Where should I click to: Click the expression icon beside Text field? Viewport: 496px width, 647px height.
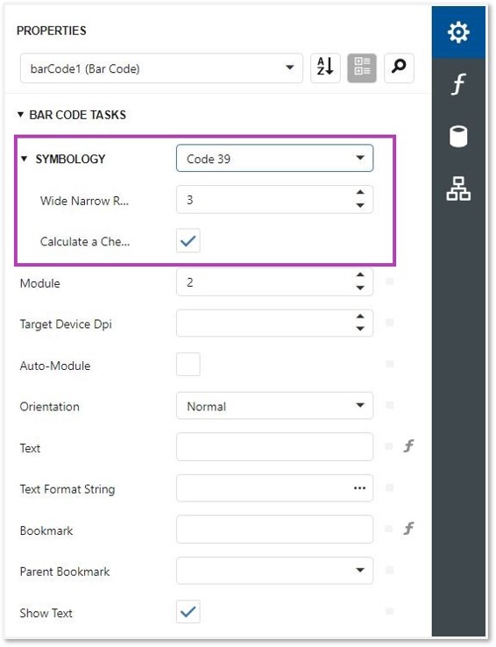tap(408, 446)
